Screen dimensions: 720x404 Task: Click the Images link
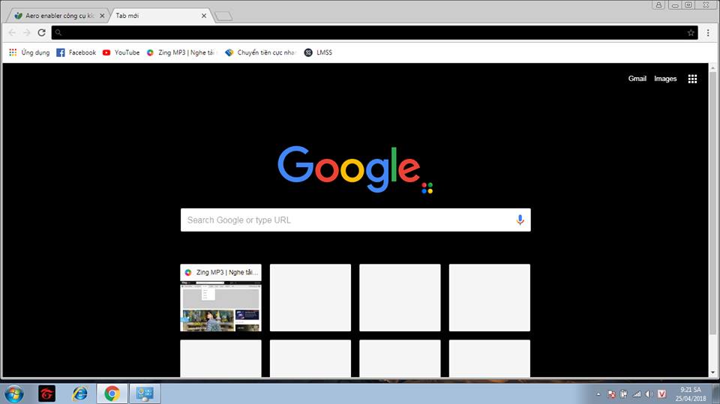click(x=665, y=79)
